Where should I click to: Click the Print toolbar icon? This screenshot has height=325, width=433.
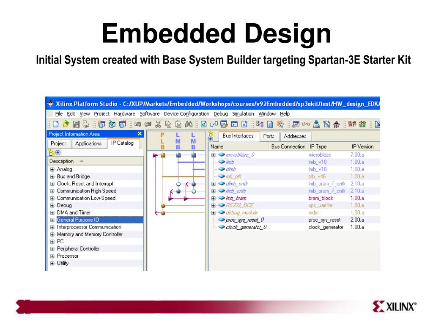tap(86, 124)
